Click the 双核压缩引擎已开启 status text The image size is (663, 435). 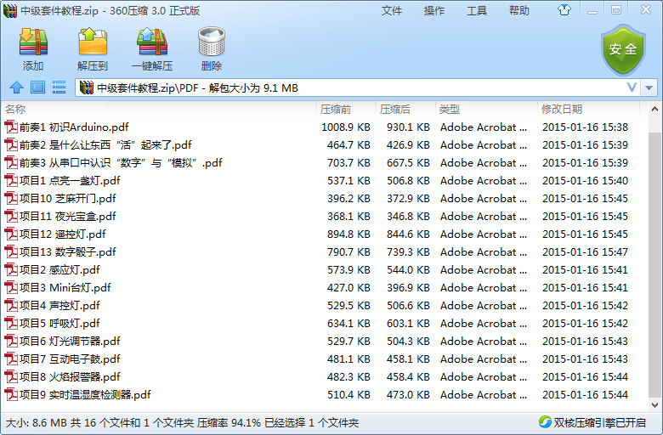click(599, 422)
